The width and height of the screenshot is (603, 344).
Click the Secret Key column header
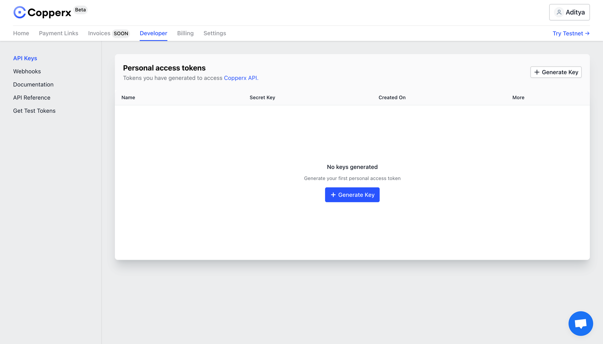click(262, 97)
